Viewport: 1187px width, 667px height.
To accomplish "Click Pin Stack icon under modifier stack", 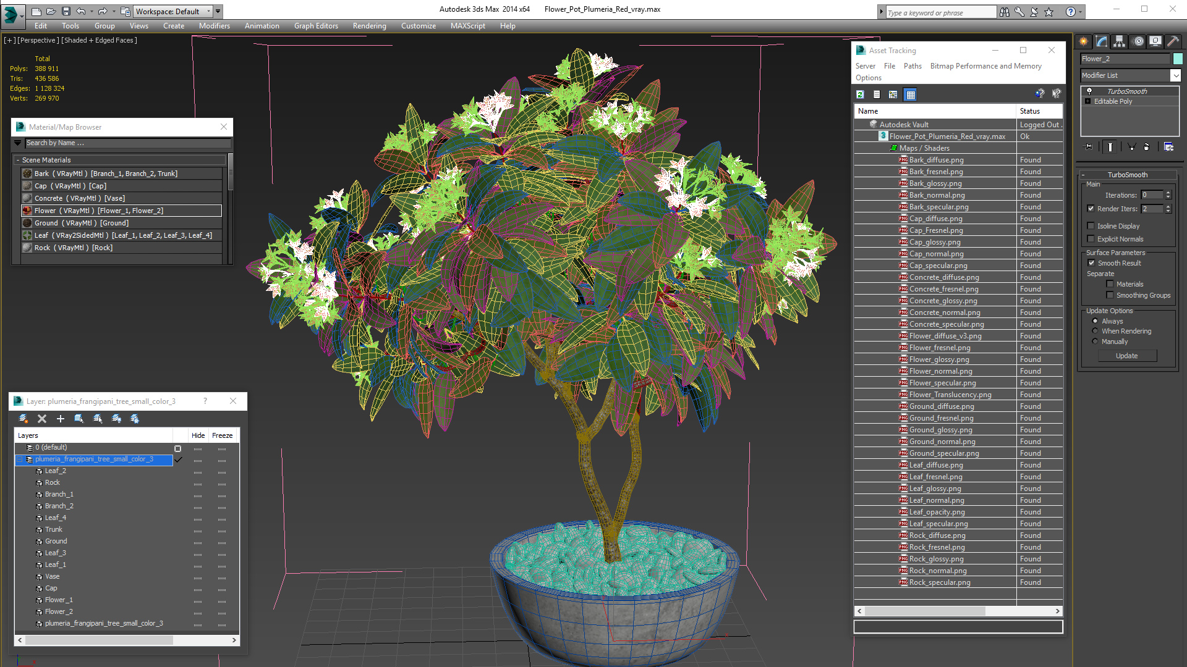I will pos(1089,147).
